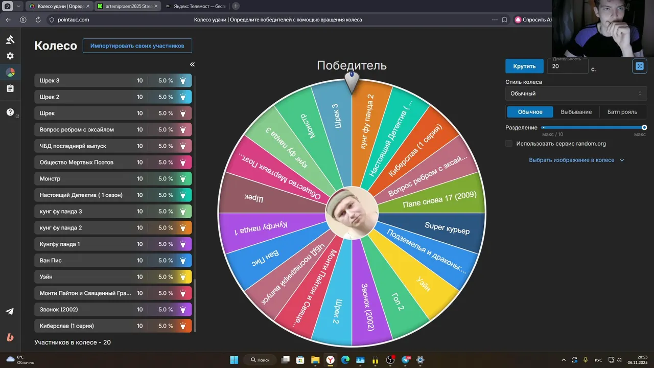
Task: Click highlight flashlight icon for Шрек 2
Action: point(183,97)
